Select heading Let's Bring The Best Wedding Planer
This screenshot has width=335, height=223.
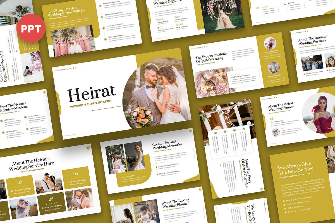[x=66, y=12]
